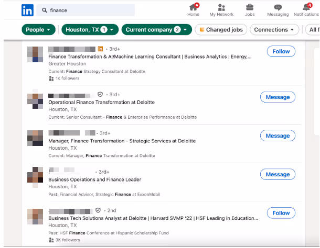Click 'Current: Manager, Finance Transformation at Deloitte' text
This screenshot has height=248, width=320.
pos(102,156)
